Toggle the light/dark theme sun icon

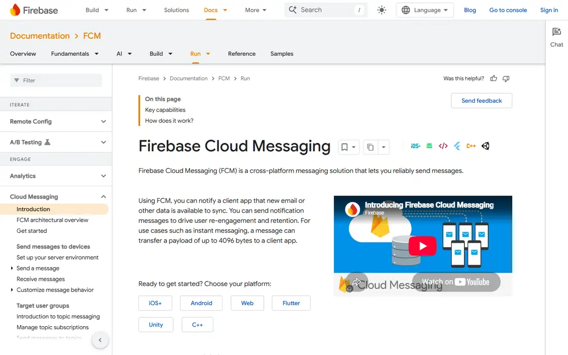[x=382, y=10]
